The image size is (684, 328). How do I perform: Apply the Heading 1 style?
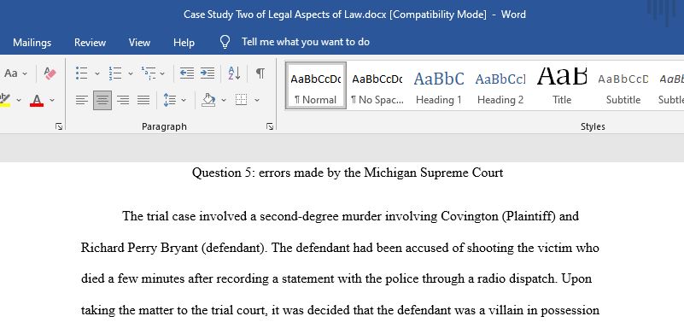click(439, 85)
